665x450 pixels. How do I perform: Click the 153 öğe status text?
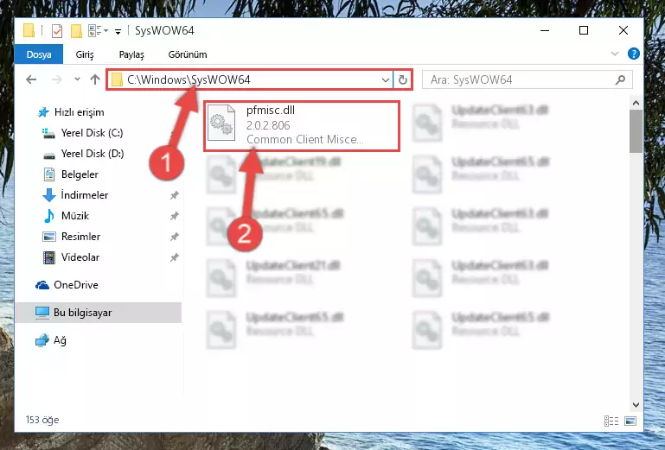[42, 420]
